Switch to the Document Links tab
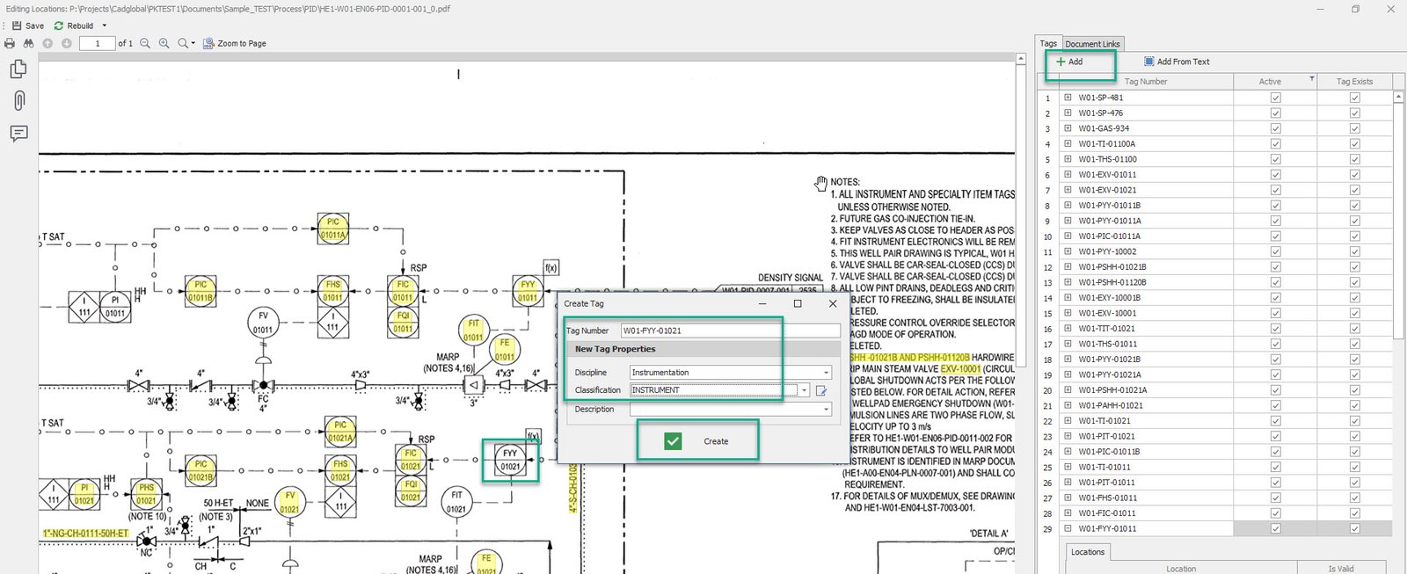The height and width of the screenshot is (574, 1407). [x=1092, y=44]
